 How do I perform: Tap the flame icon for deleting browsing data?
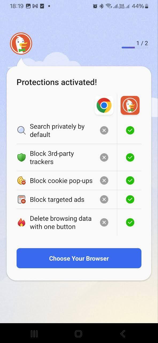click(21, 222)
